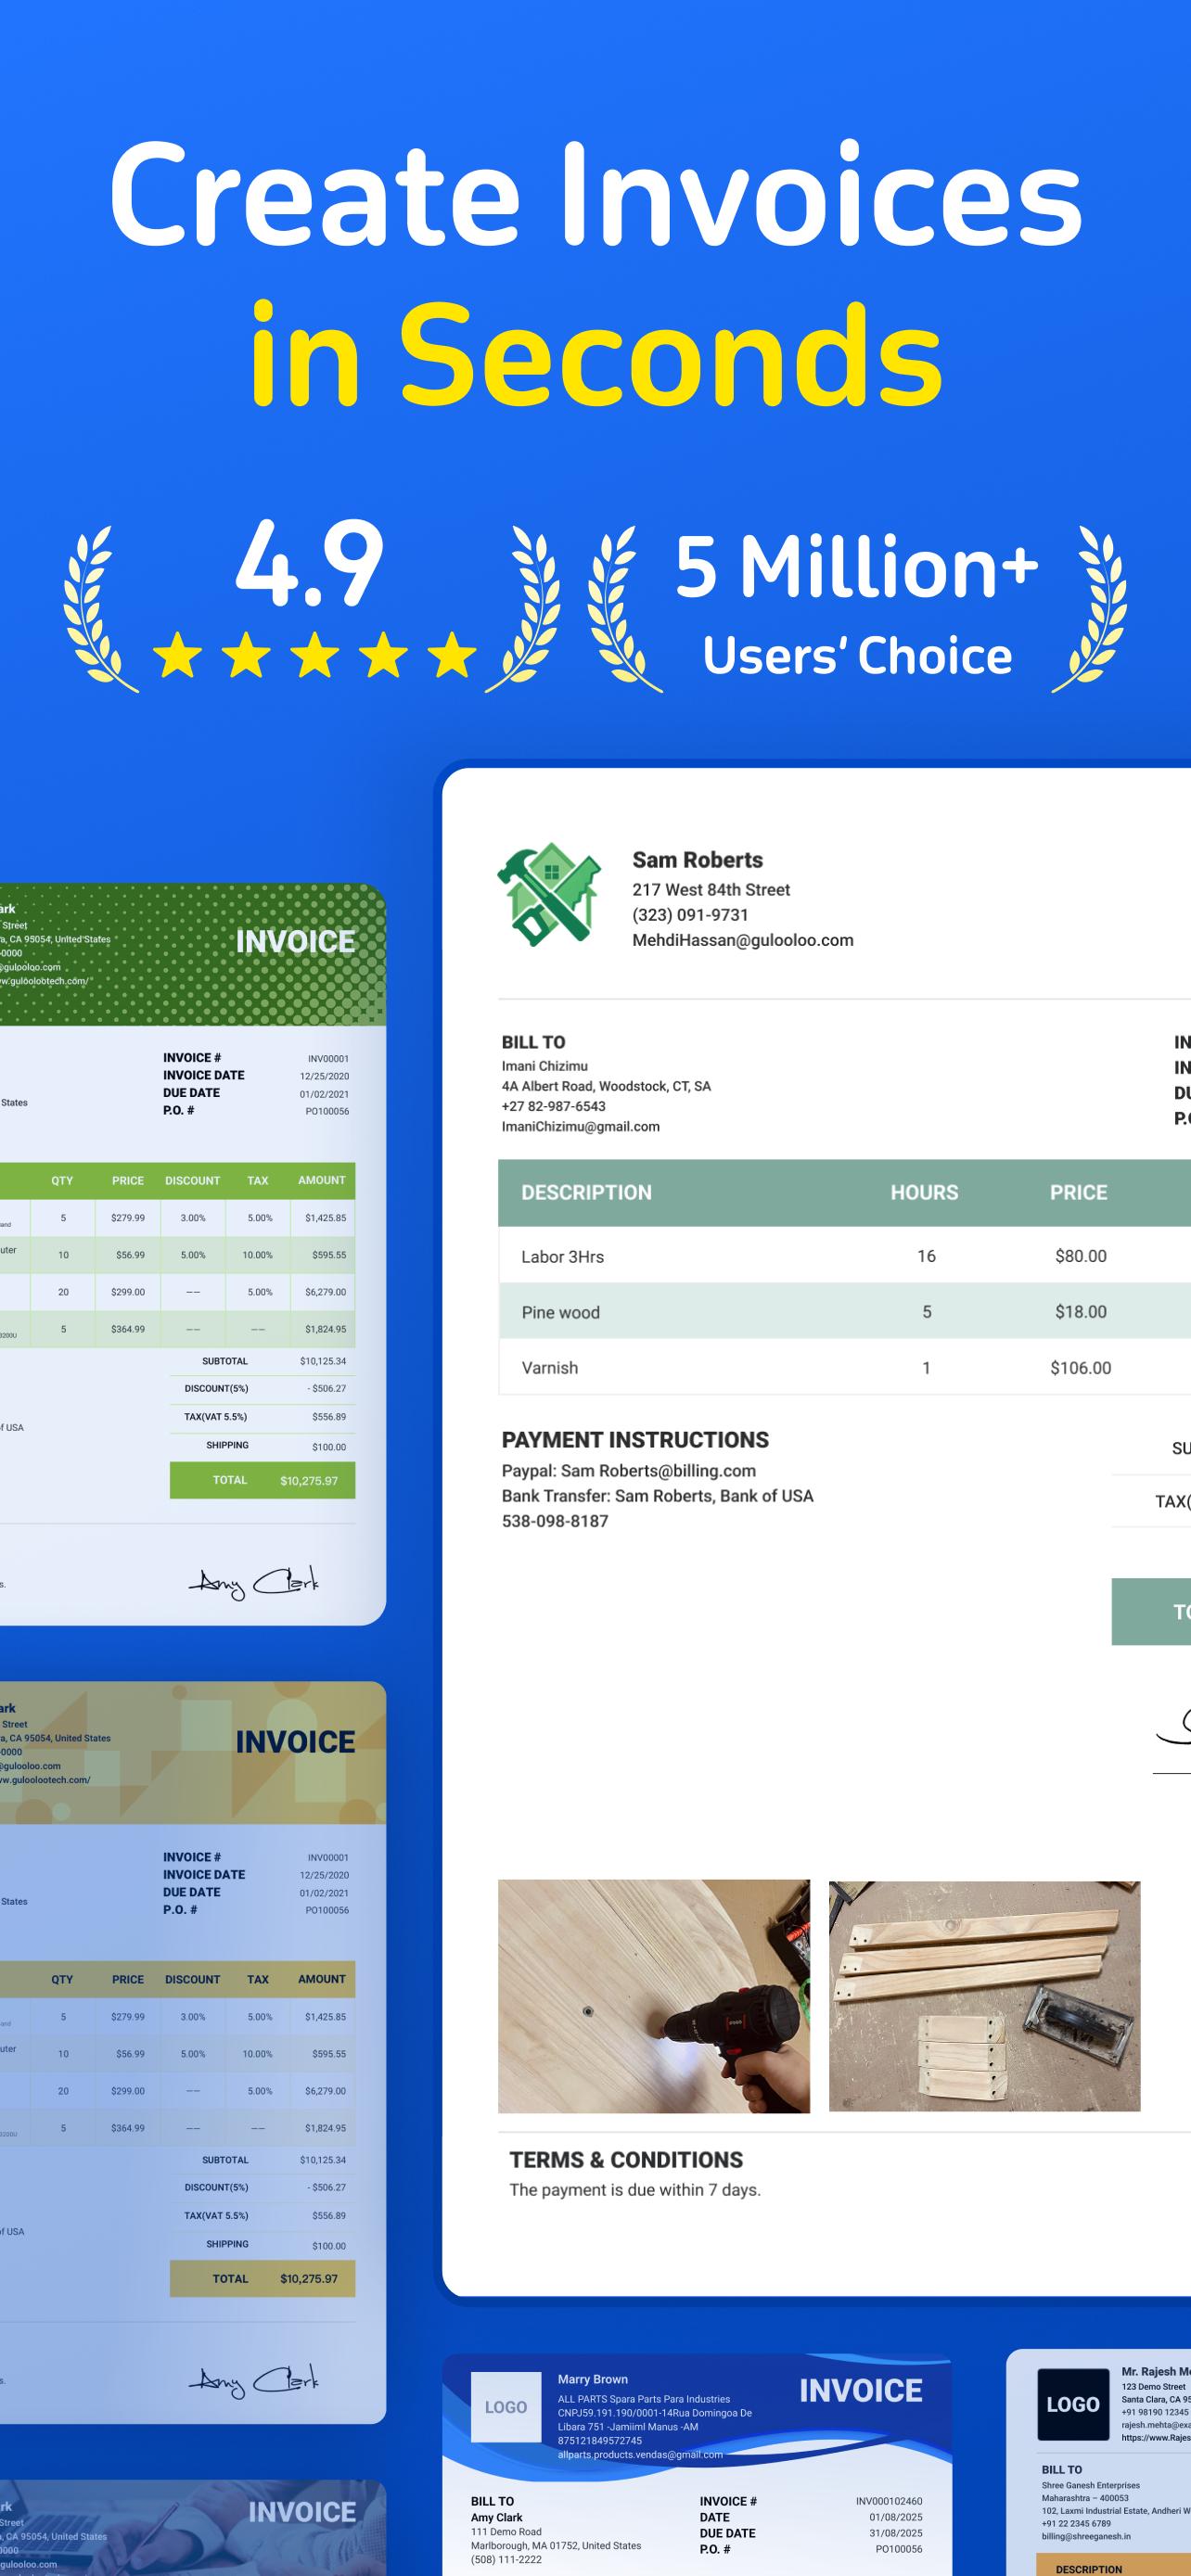Click the PAYMENT INSTRUCTIONS heading
Screen dimensions: 1191x2576
click(635, 1440)
